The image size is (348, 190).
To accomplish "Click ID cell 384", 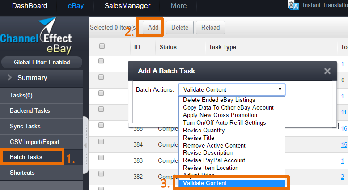I will (138, 144).
